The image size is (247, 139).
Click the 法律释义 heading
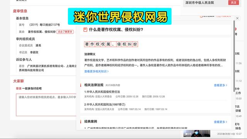pos(90,54)
